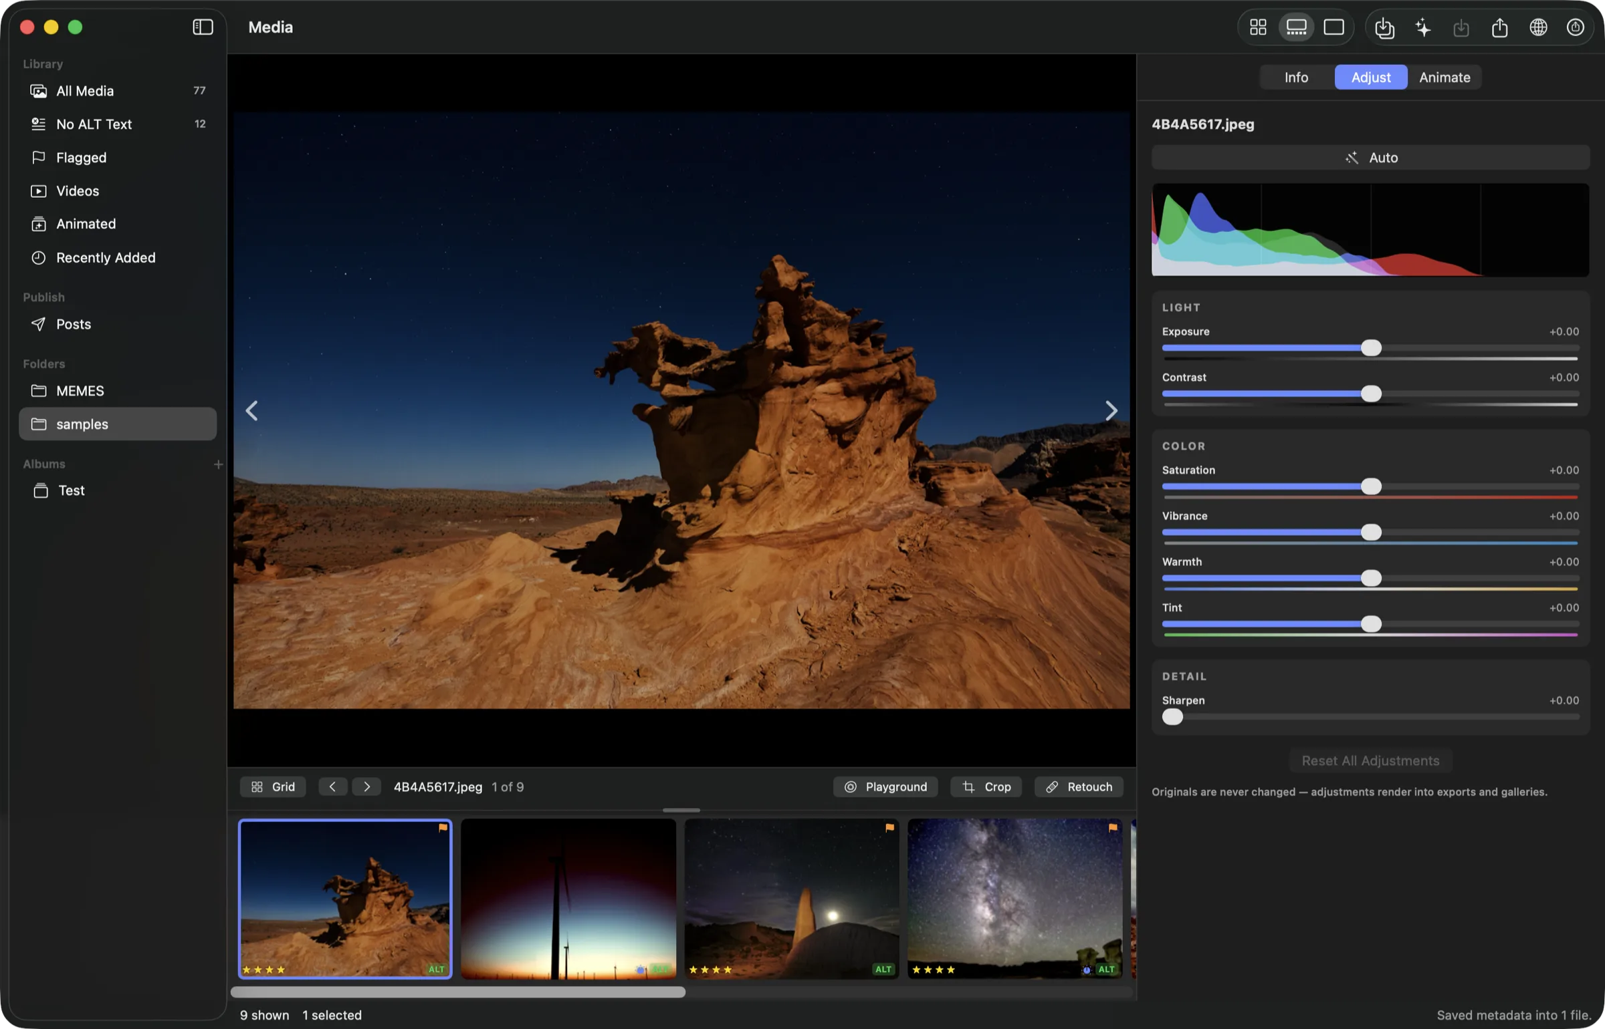
Task: Click the 4B4A5617.jpeg title in Adjust panel
Action: (x=1202, y=124)
